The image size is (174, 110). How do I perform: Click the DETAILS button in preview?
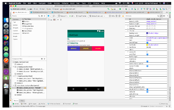click(x=74, y=49)
